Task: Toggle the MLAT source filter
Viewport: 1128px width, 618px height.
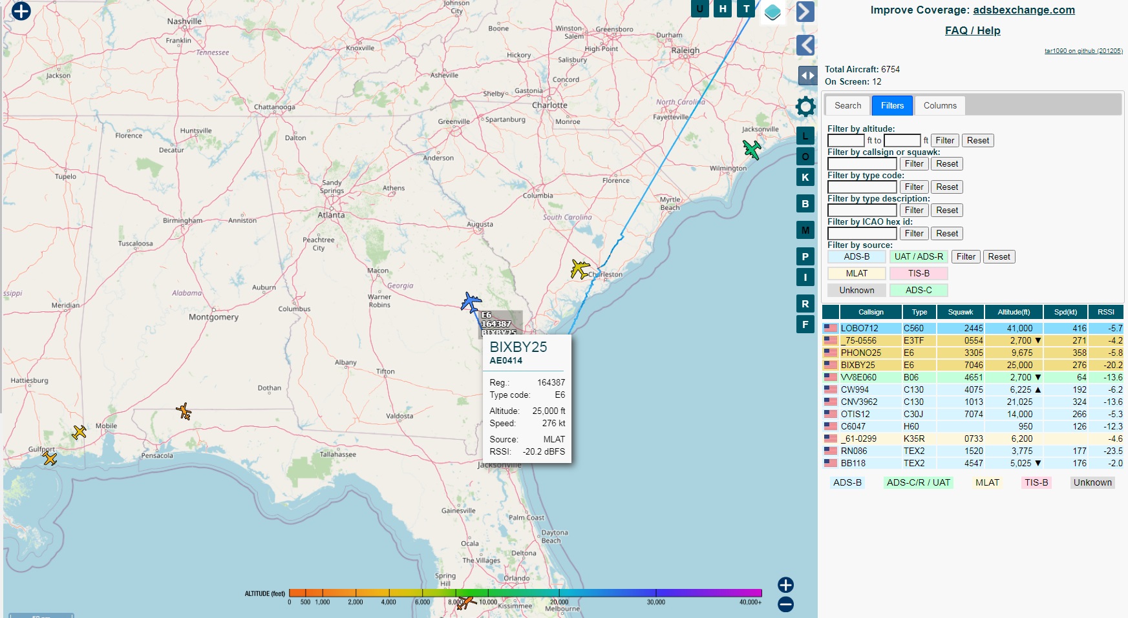Action: 857,273
